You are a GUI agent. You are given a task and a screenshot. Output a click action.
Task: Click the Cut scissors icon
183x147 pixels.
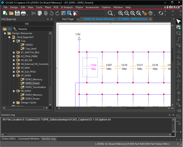point(33,13)
